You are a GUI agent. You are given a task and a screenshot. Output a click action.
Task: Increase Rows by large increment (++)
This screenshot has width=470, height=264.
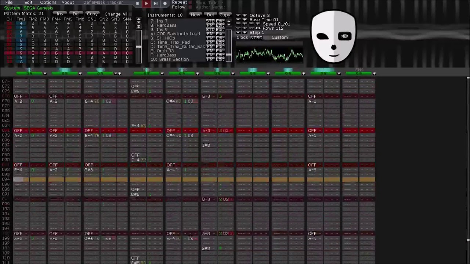(258, 28)
